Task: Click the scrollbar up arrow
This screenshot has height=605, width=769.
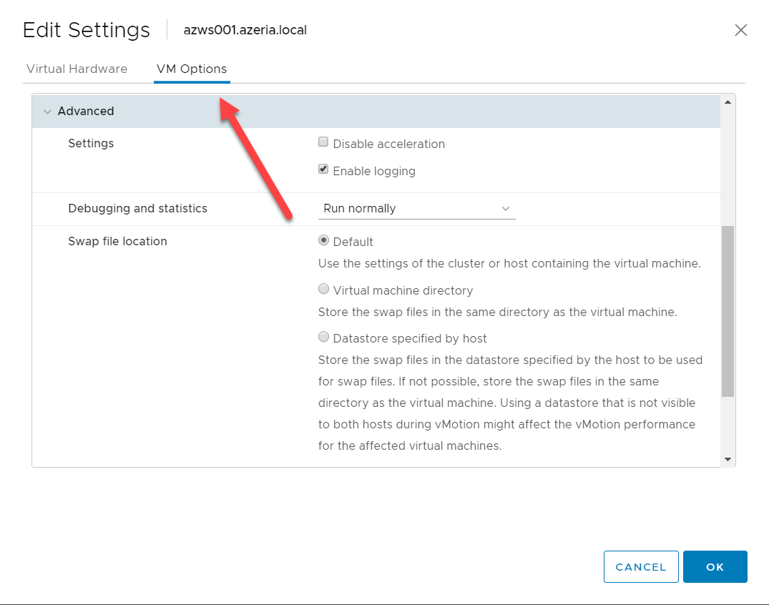Action: [x=728, y=102]
